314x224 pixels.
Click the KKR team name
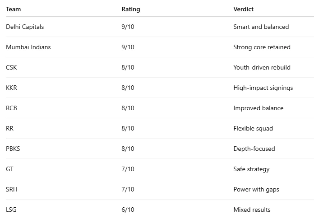(11, 88)
